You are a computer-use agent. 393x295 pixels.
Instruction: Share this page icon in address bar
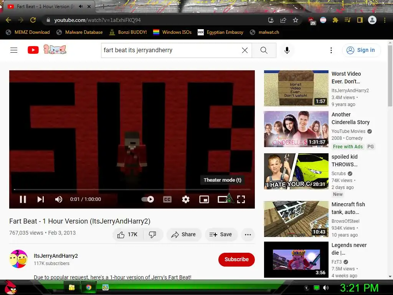coord(283,20)
